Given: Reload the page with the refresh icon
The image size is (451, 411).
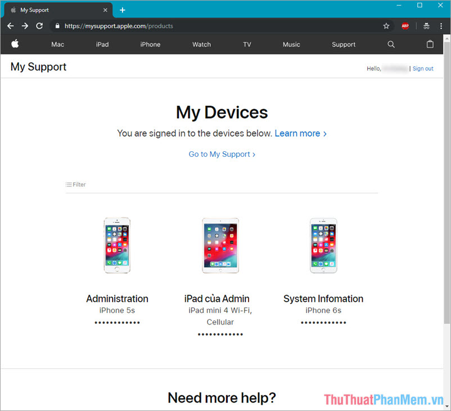Looking at the screenshot, I should tap(39, 25).
